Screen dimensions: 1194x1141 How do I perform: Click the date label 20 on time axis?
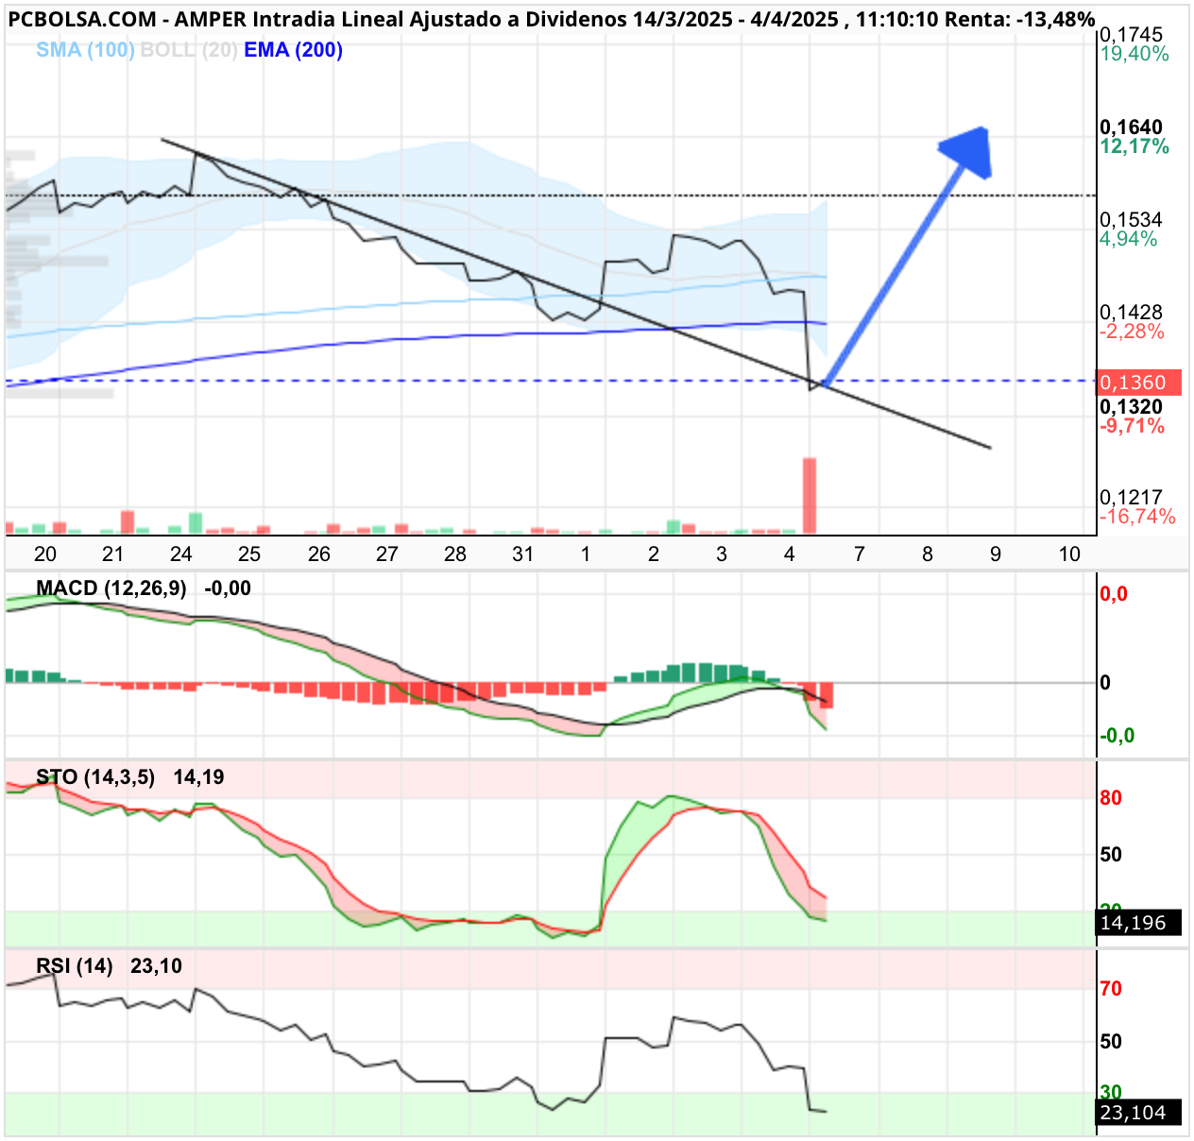44,554
